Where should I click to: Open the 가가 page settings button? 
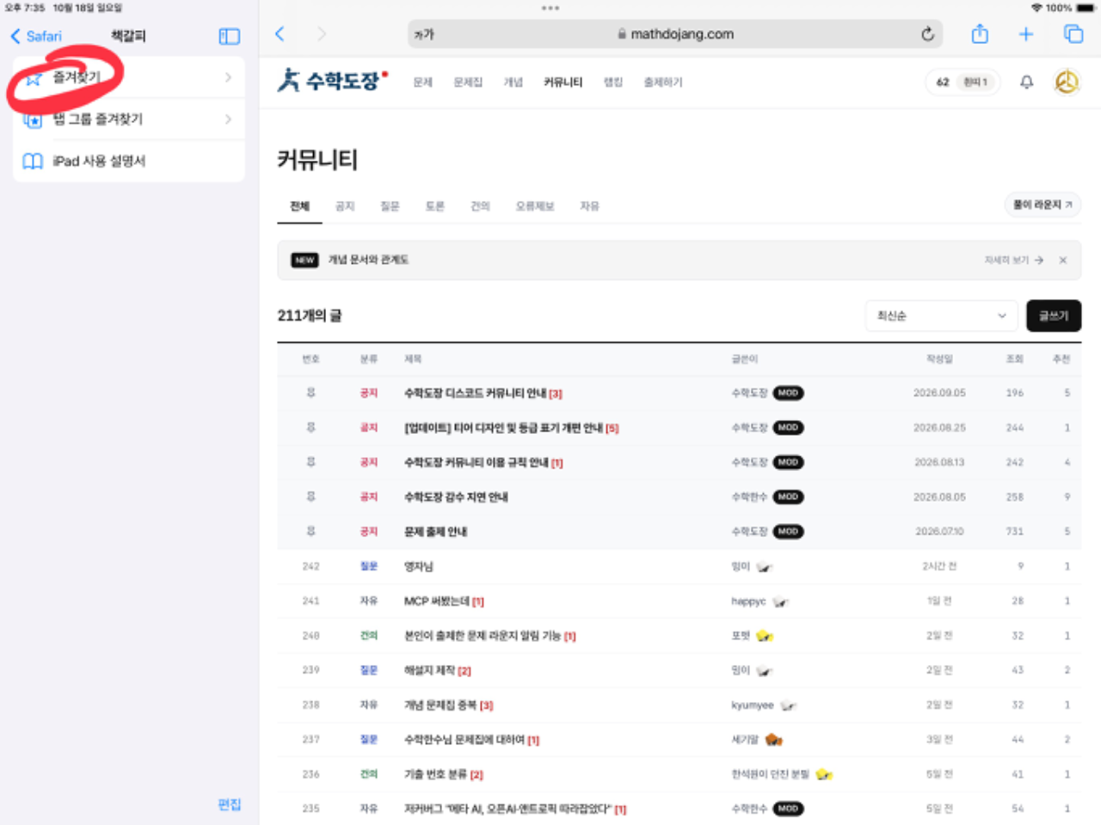424,34
